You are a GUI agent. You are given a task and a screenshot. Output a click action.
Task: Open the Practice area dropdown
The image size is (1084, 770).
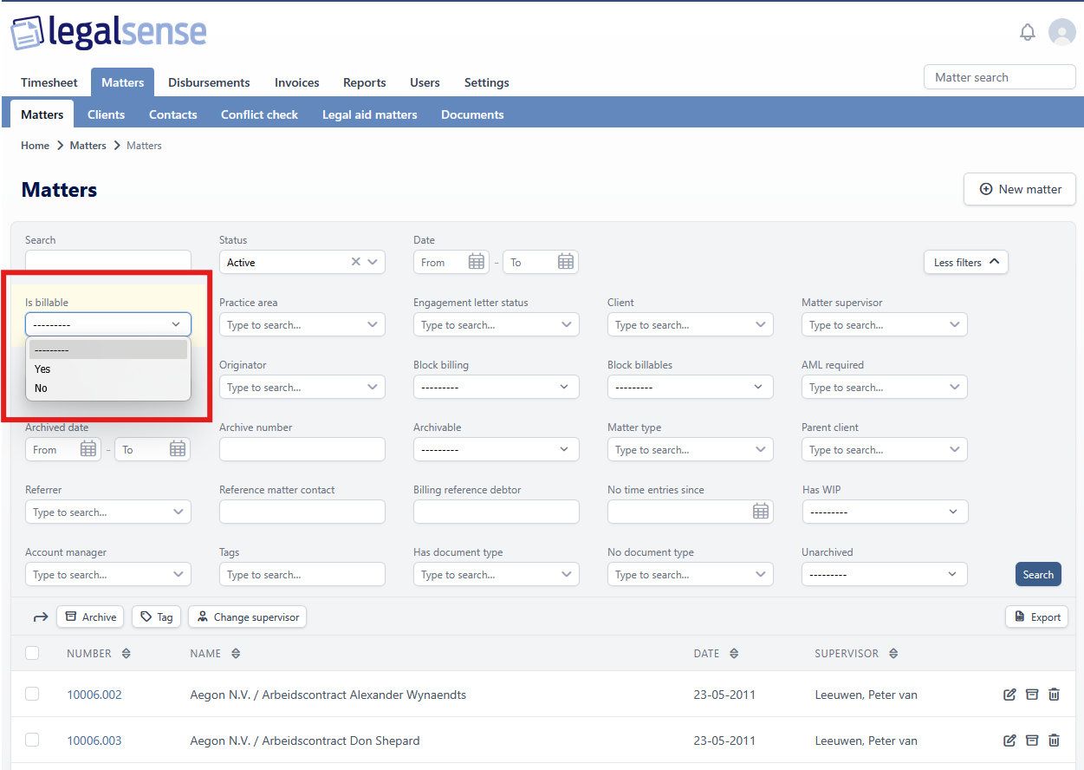pos(302,325)
